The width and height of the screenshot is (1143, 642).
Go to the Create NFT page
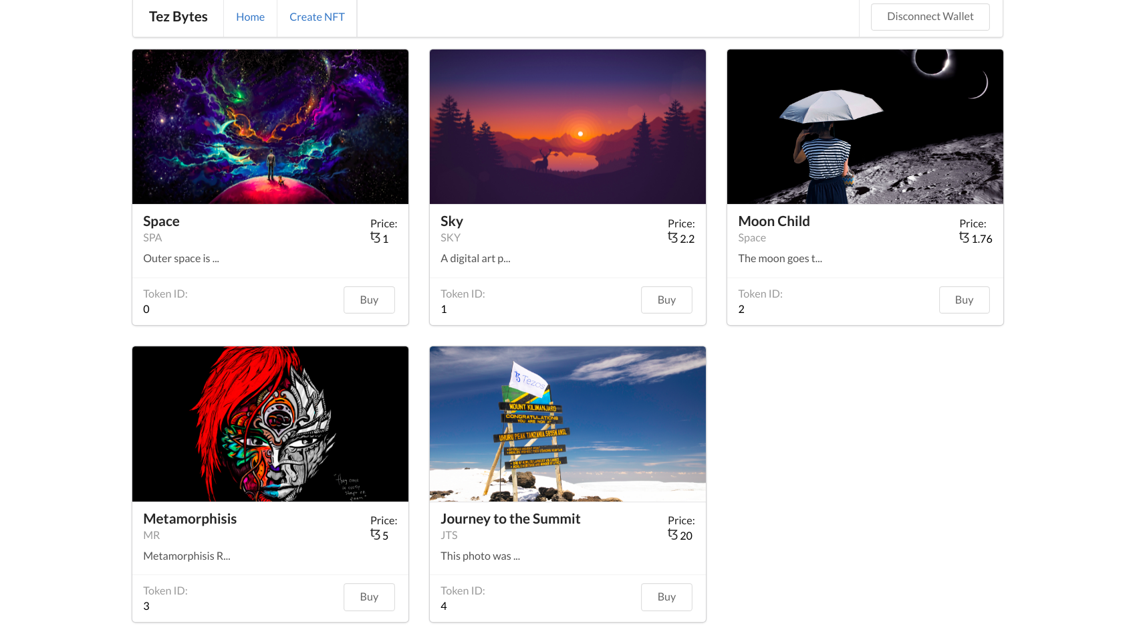click(x=317, y=17)
